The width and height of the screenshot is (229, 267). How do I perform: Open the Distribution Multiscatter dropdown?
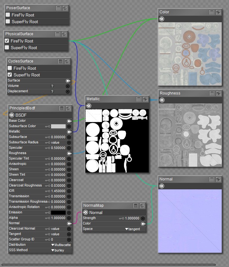coord(61,245)
